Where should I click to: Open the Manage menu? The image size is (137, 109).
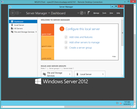(96, 13)
